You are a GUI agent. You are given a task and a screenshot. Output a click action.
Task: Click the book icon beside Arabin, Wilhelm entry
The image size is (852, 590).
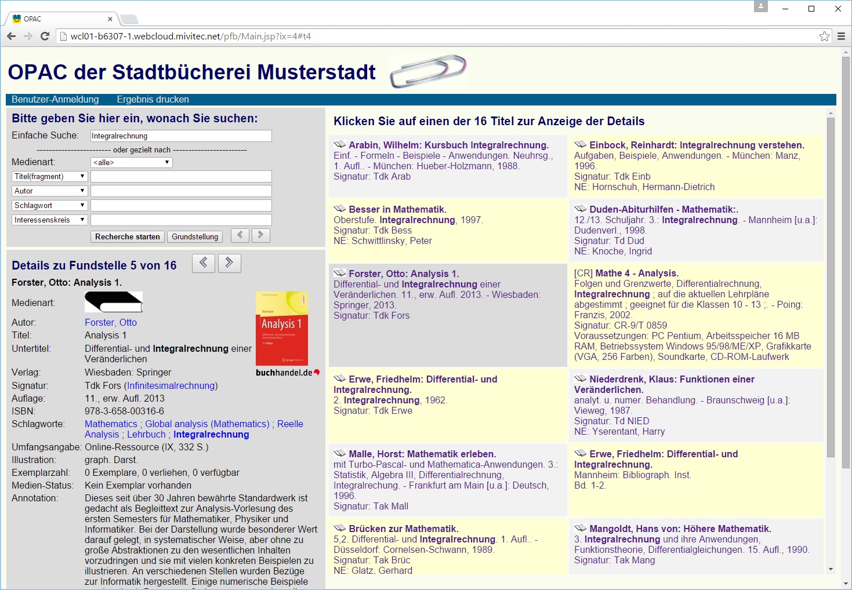pyautogui.click(x=340, y=145)
